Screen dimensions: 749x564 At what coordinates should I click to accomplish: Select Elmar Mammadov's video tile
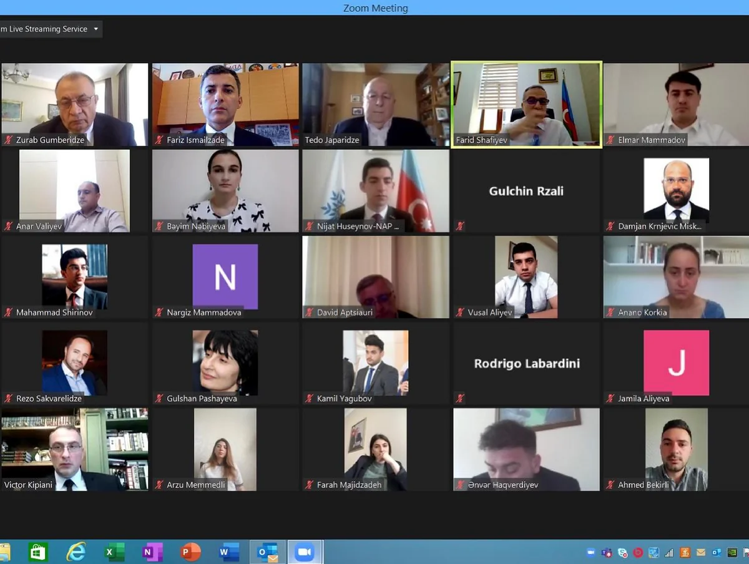676,104
